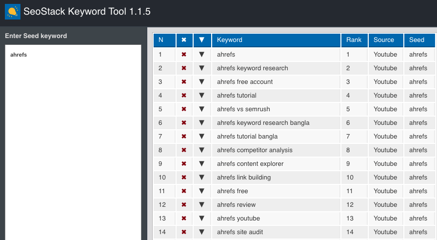The image size is (437, 240).
Task: Click inside the seed keyword text area
Action: 73,141
